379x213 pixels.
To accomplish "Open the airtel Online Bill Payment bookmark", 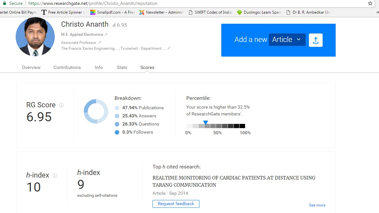I will [x=18, y=12].
